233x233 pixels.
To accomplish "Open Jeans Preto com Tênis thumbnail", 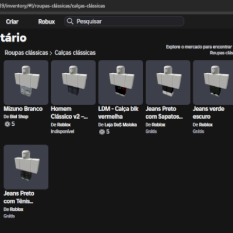I will (x=26, y=167).
